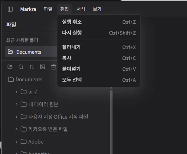The width and height of the screenshot is (187, 154).
Task: Choose 실행 취소 from the menu
Action: 99,22
